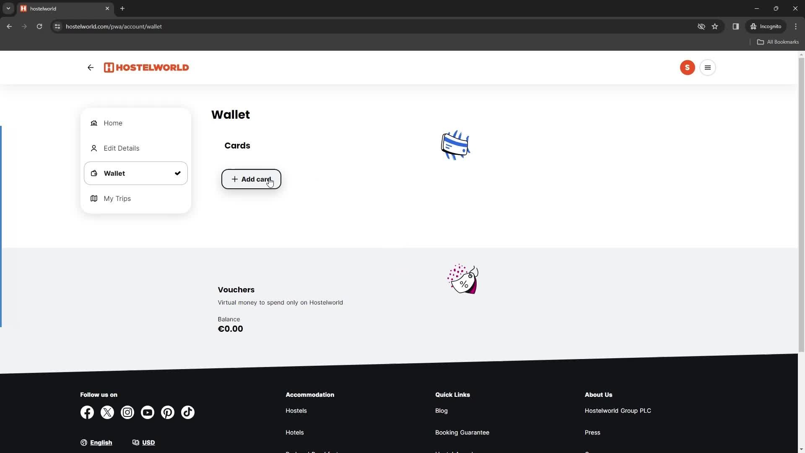Viewport: 805px width, 453px height.
Task: Click the Edit Details sidebar icon
Action: pos(93,148)
